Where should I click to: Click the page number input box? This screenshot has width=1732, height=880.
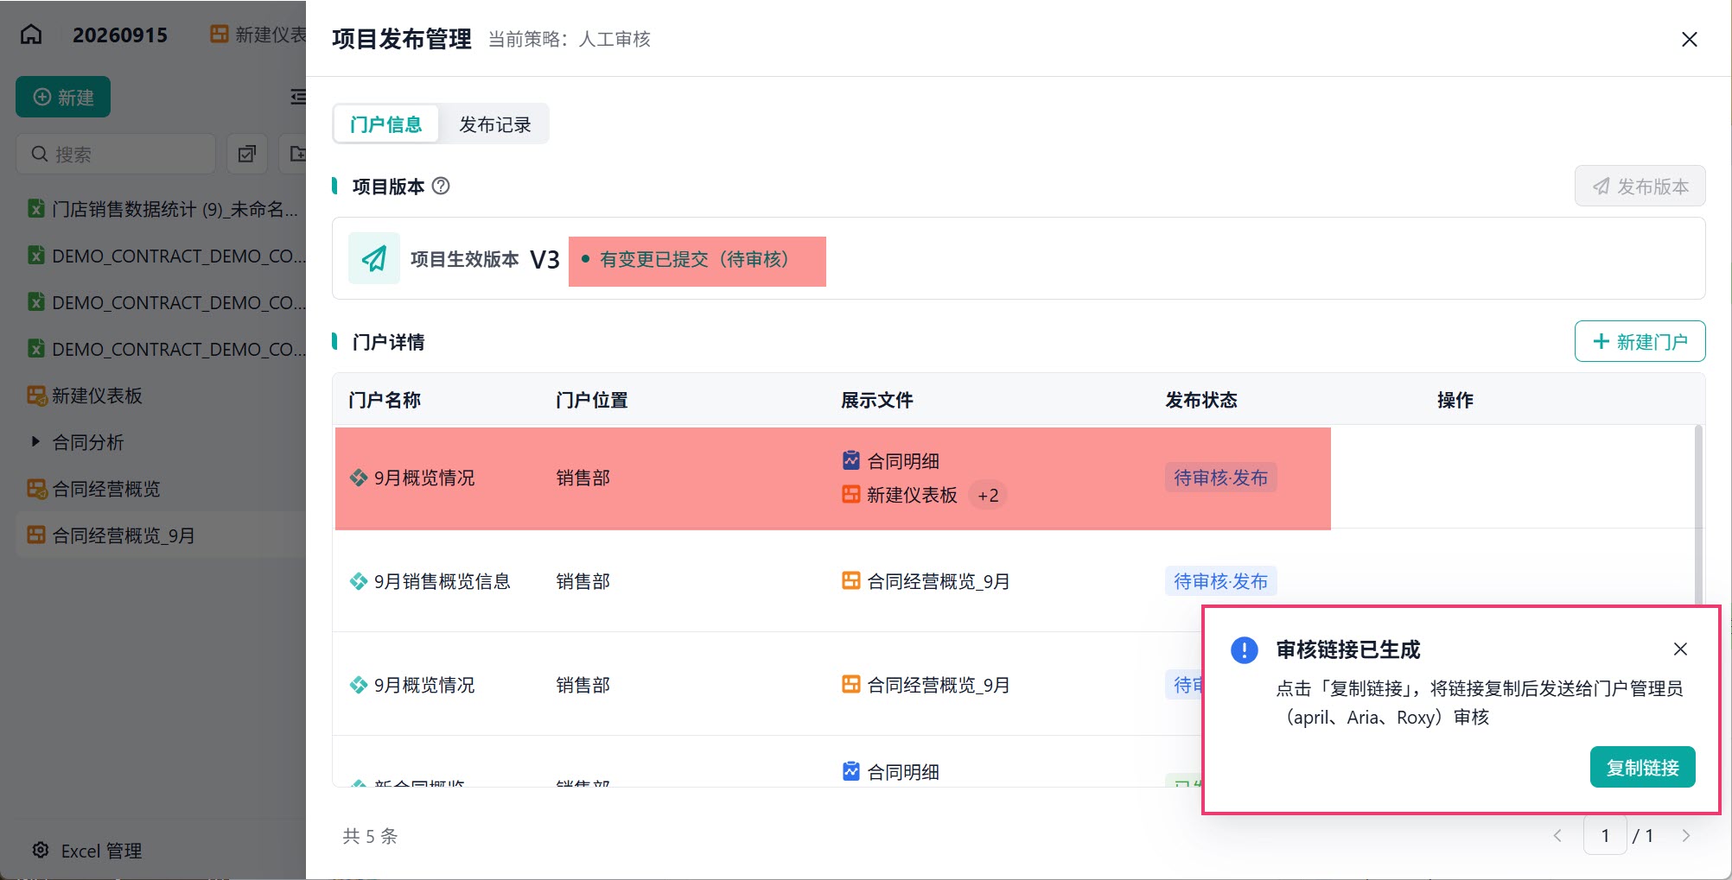[x=1605, y=835]
